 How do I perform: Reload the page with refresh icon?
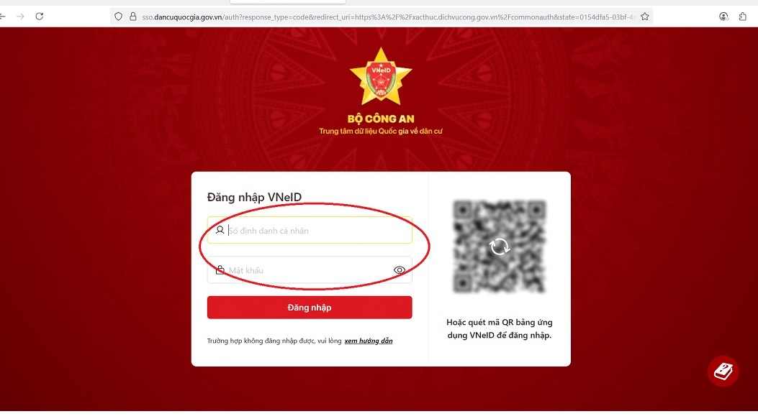point(40,17)
